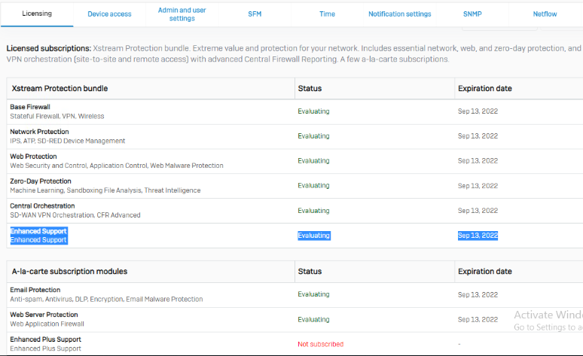The width and height of the screenshot is (583, 356).
Task: Click Evaluating status for Base Firewall
Action: (x=313, y=111)
